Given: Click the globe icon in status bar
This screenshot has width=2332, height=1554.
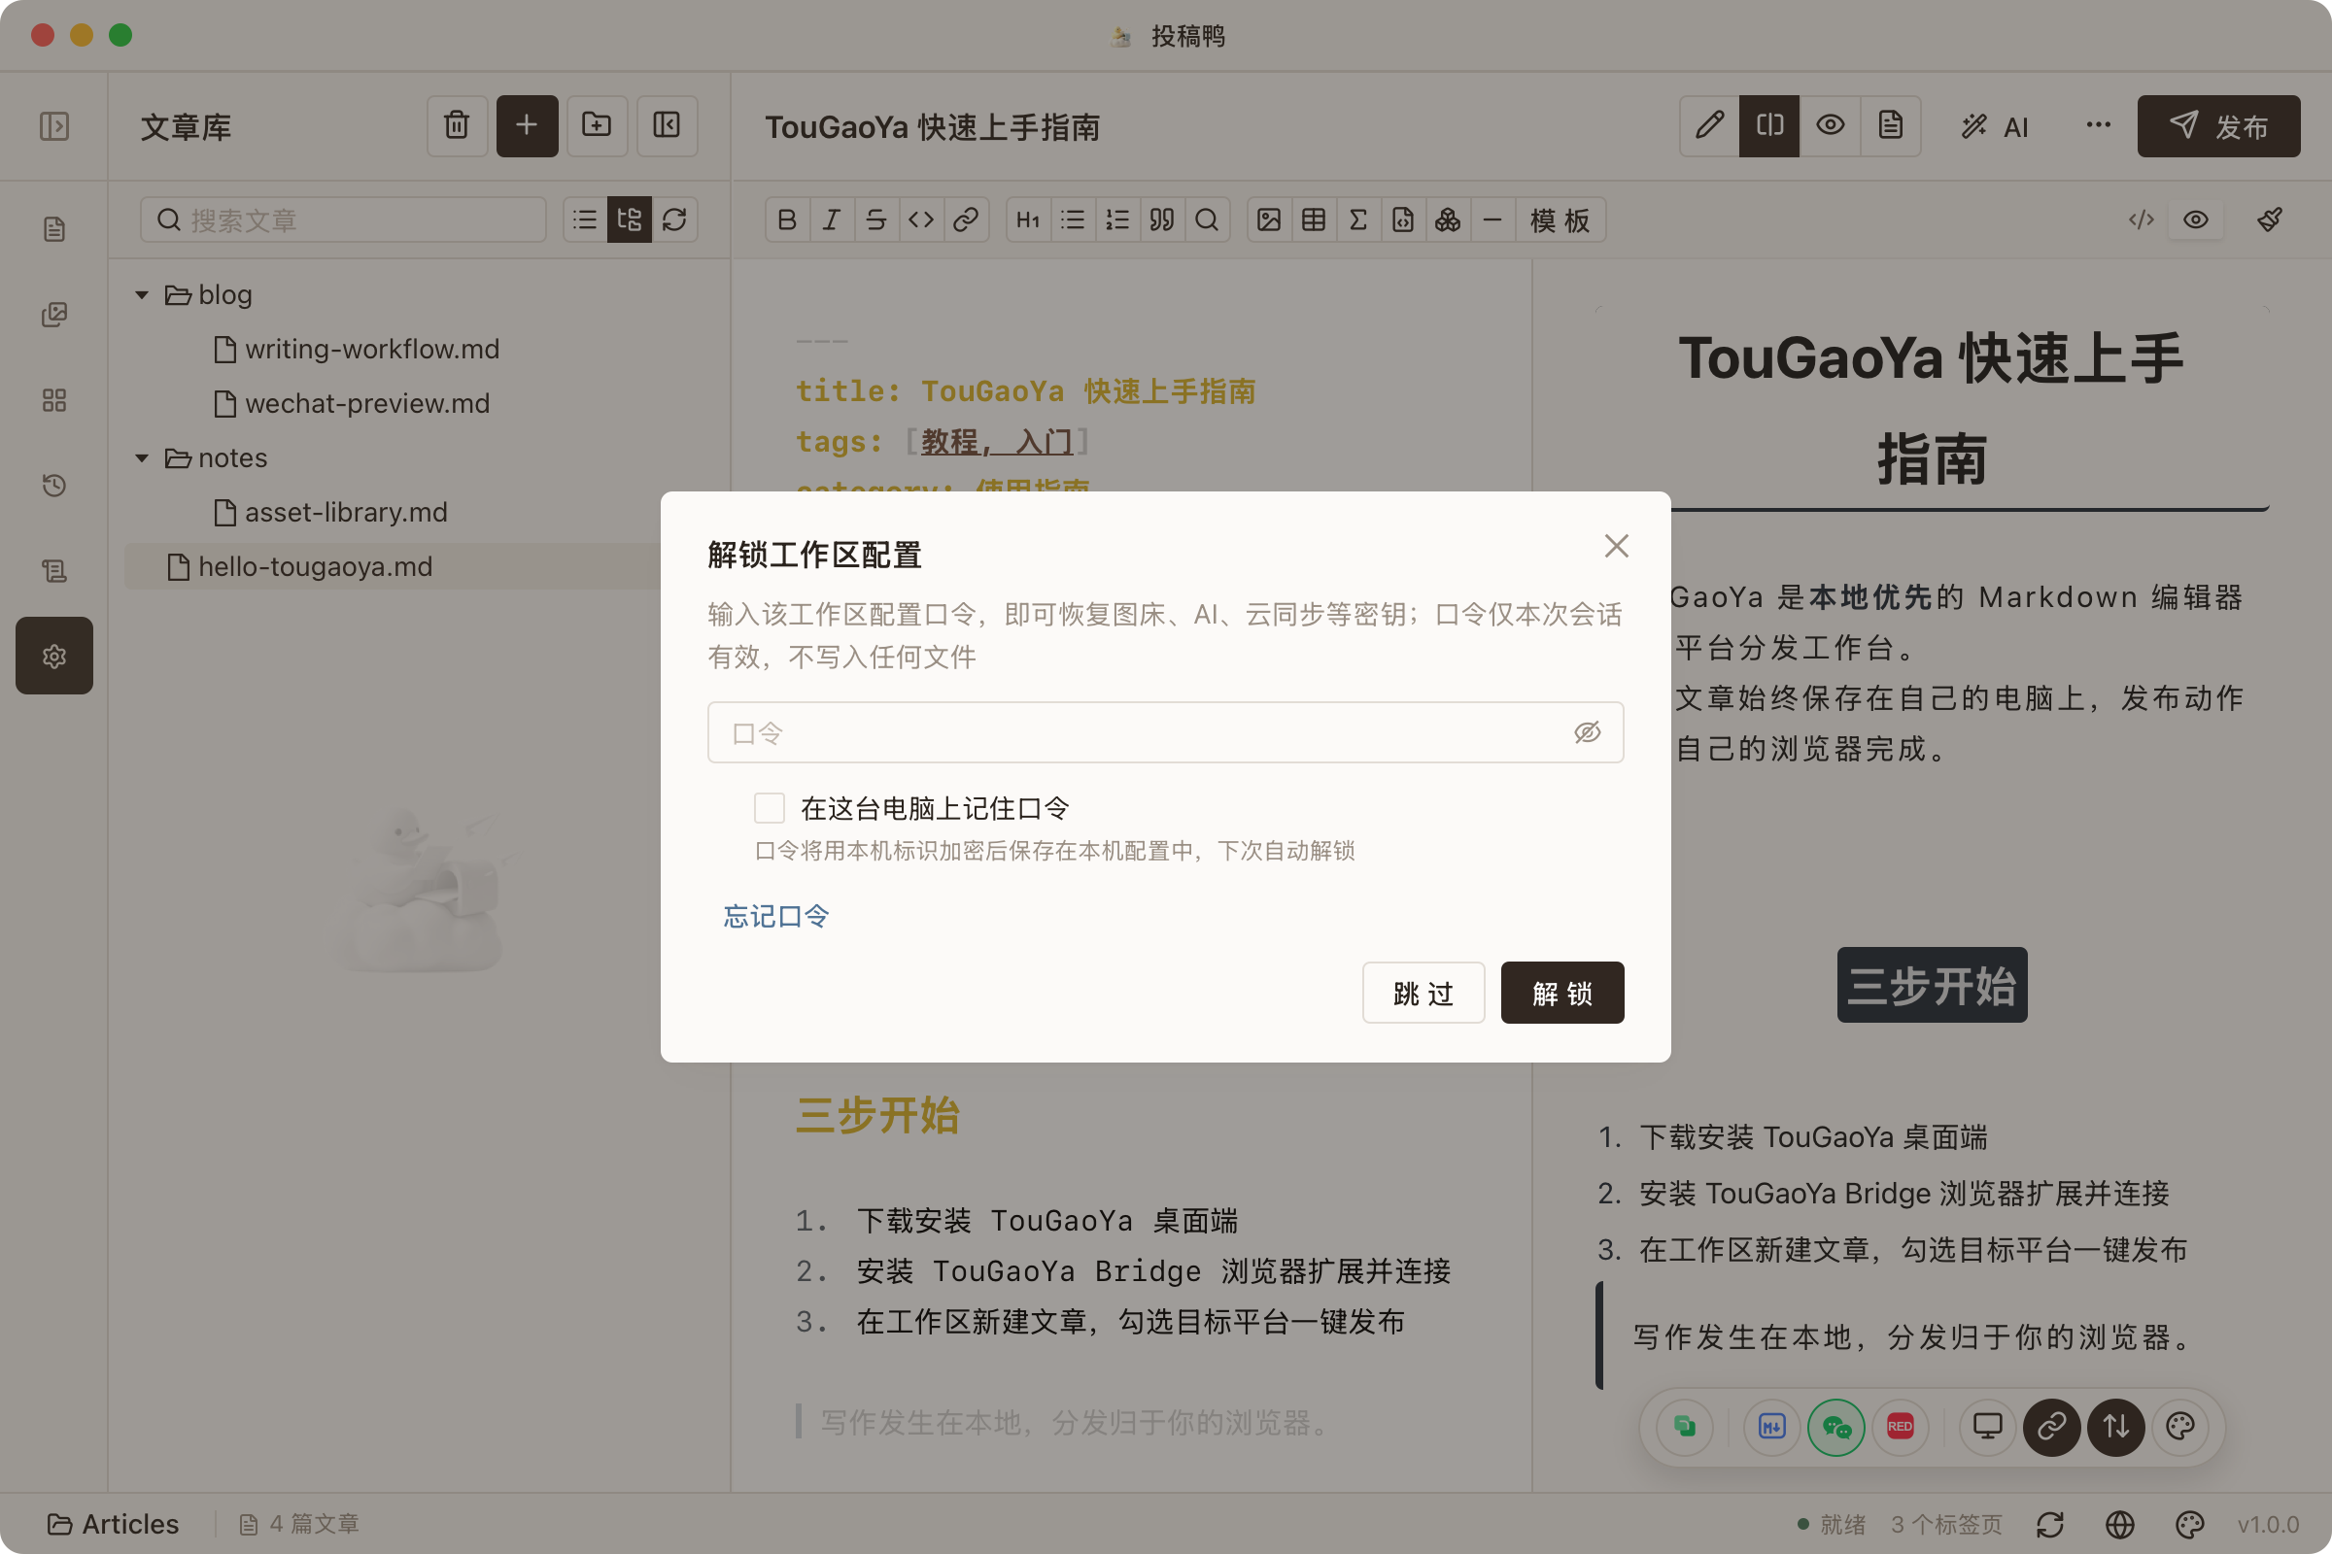Looking at the screenshot, I should (2120, 1524).
